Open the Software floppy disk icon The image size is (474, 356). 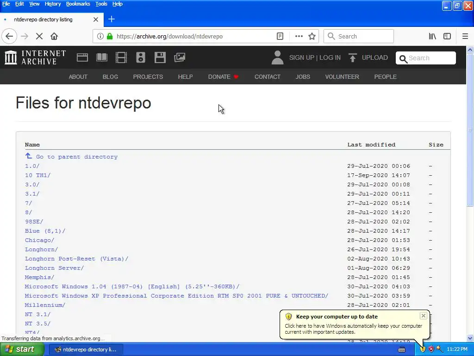[160, 57]
